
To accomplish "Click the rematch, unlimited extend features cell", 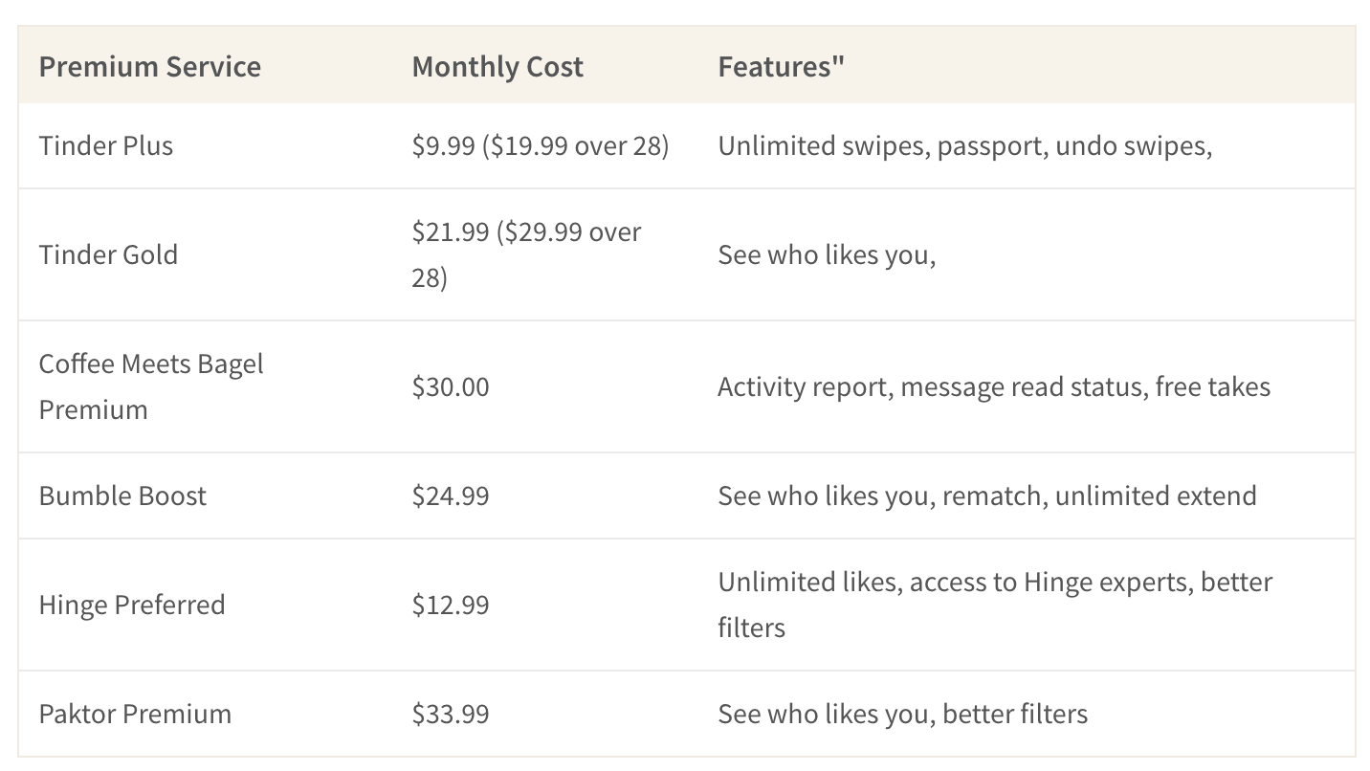I will (x=987, y=496).
